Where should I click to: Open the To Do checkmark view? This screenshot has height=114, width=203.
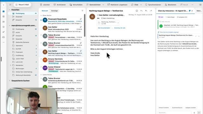[x=3, y=32]
